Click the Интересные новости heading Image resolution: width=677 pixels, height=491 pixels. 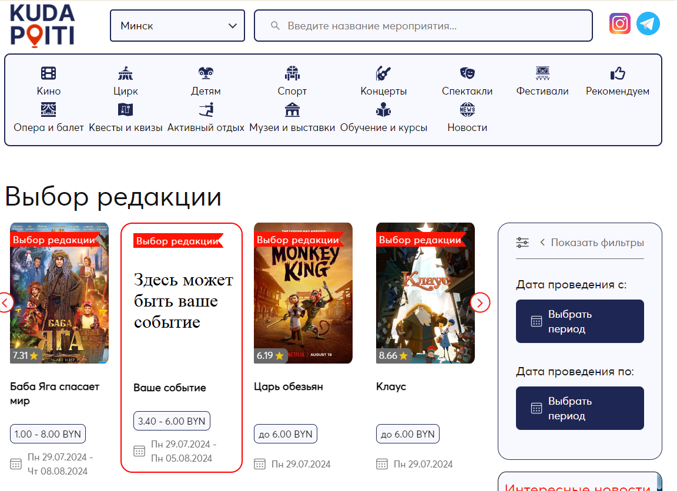(578, 487)
